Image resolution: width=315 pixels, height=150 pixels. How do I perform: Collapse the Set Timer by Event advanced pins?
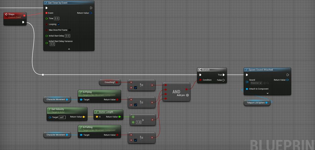(69, 49)
